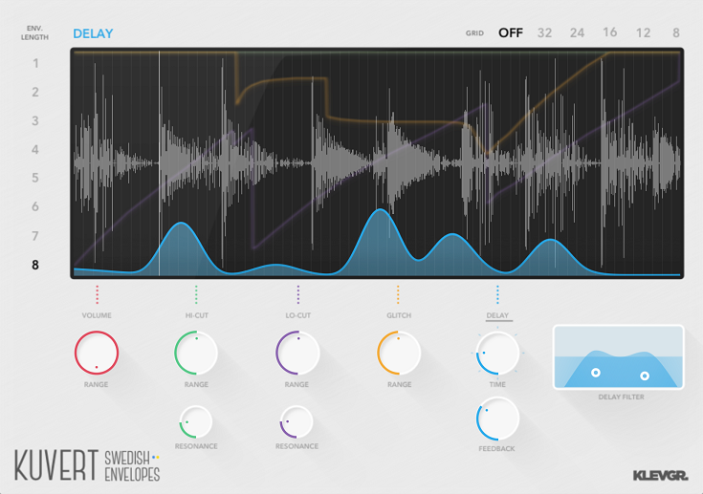Click the purple dotted Lo-Cut indicator
Image resolution: width=703 pixels, height=494 pixels.
tap(298, 294)
